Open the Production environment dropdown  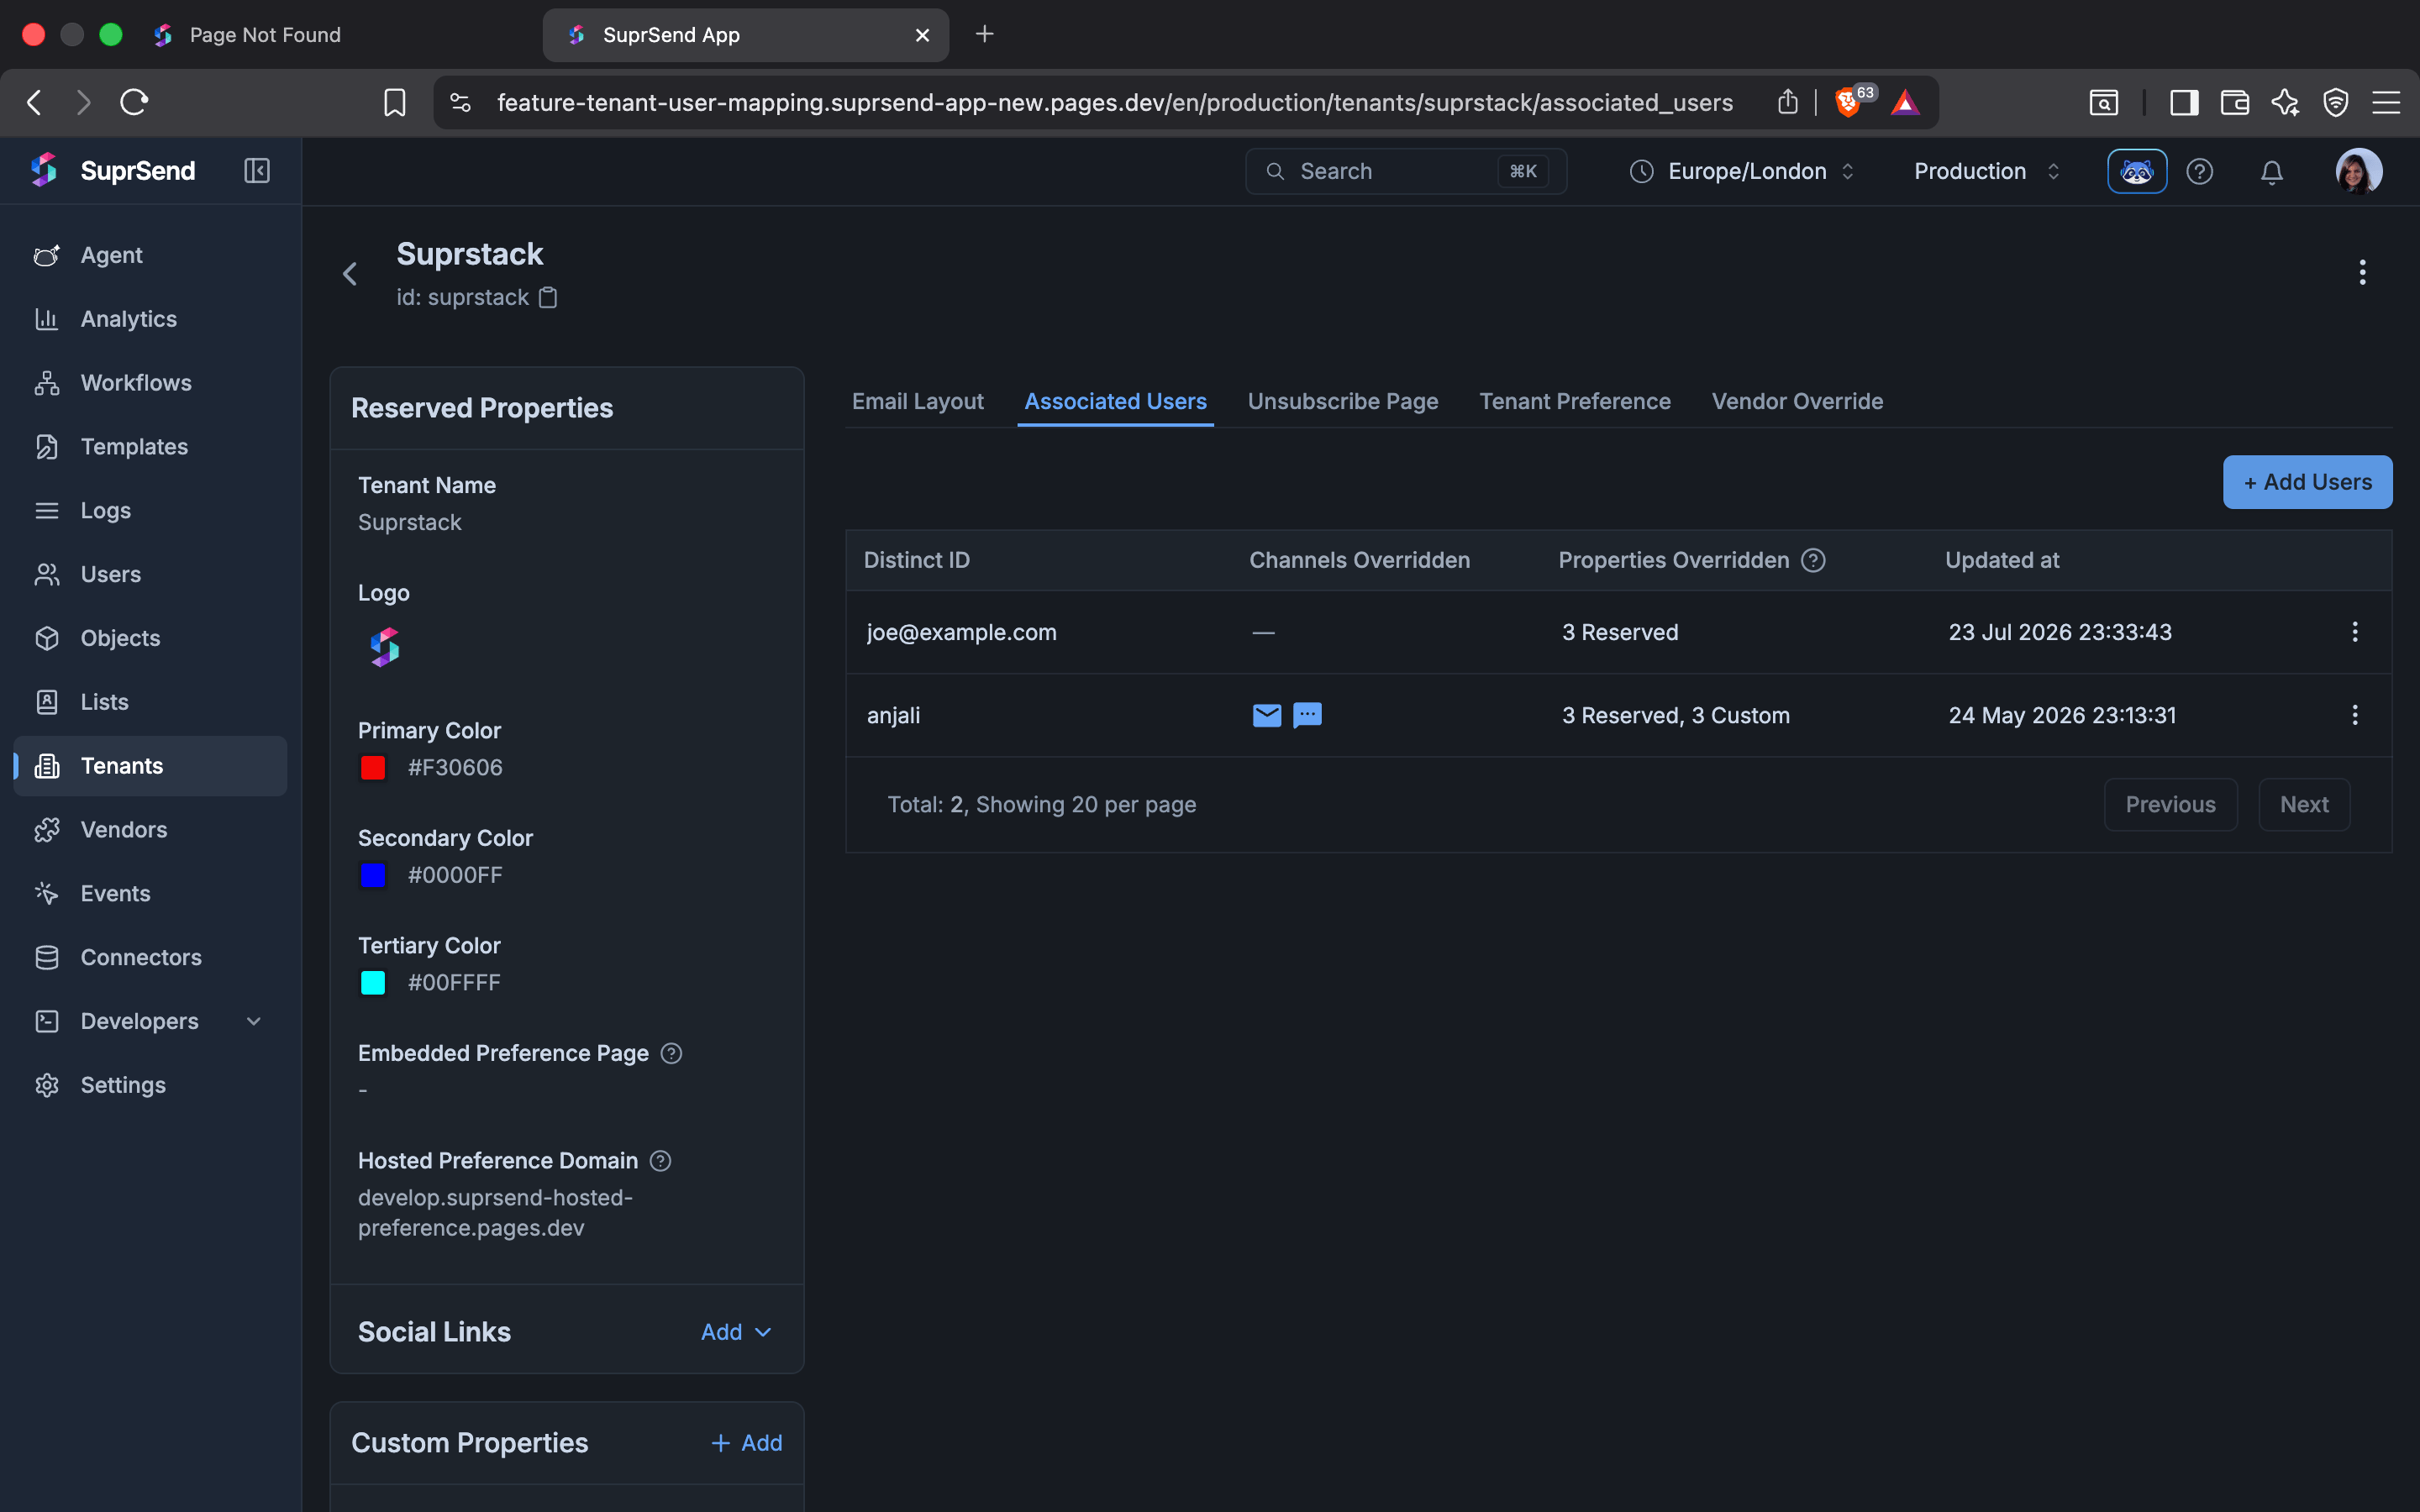(1987, 172)
